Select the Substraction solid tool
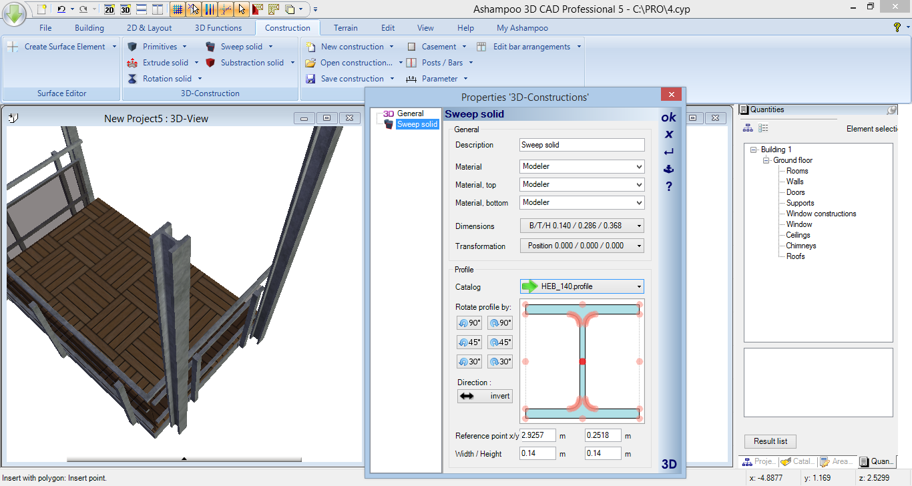912x486 pixels. [251, 63]
